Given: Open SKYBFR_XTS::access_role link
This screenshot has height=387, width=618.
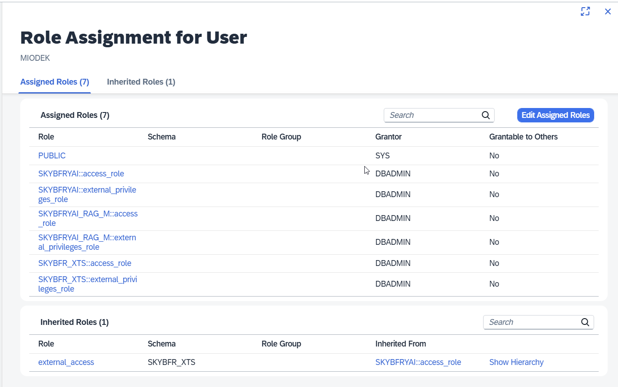Looking at the screenshot, I should 85,263.
